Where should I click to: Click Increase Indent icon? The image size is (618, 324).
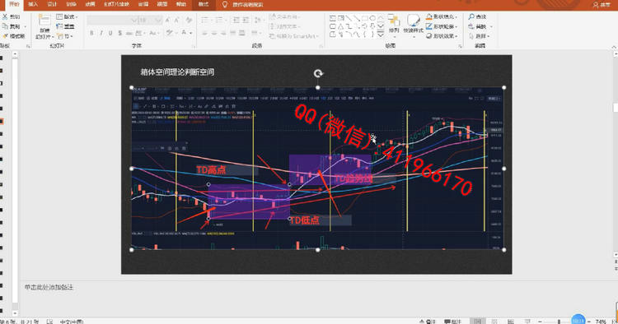(246, 20)
